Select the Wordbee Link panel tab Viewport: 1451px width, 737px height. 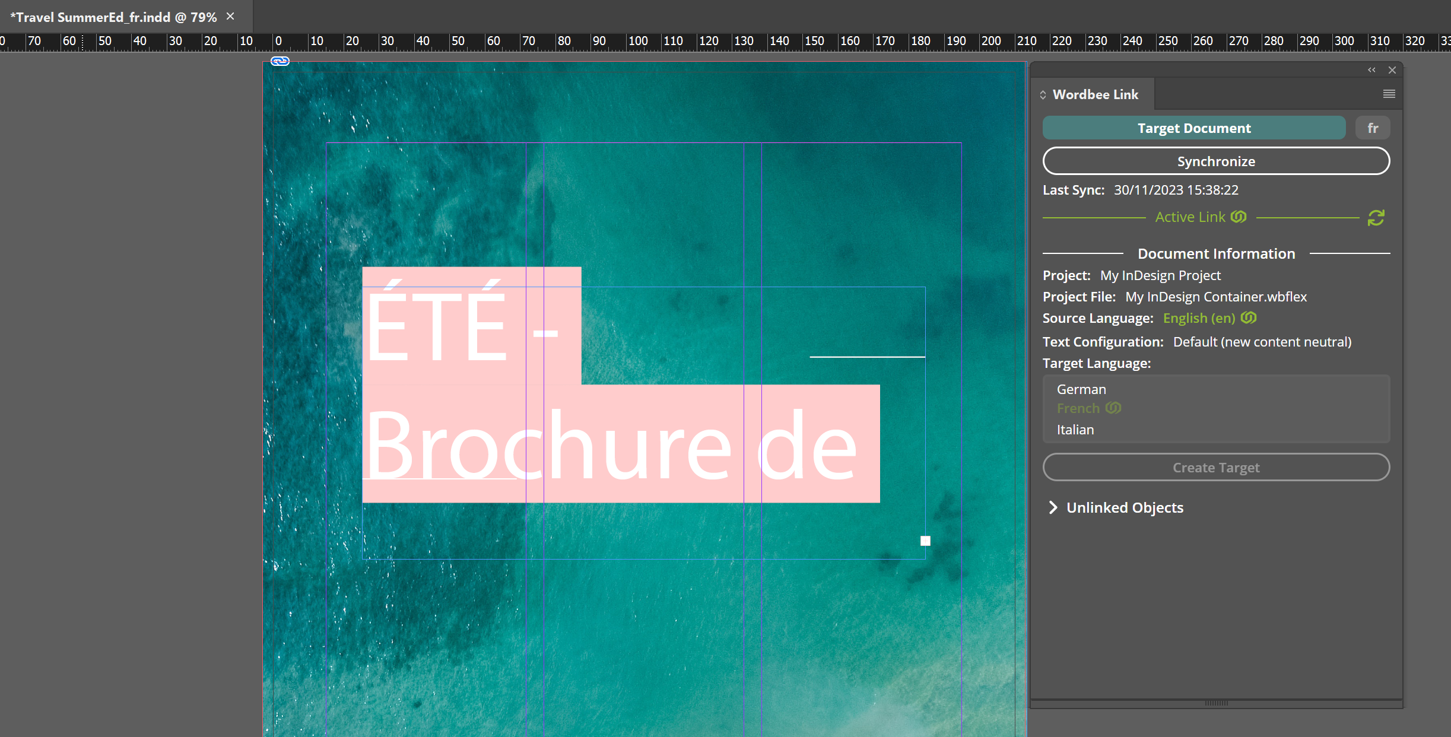(x=1095, y=95)
